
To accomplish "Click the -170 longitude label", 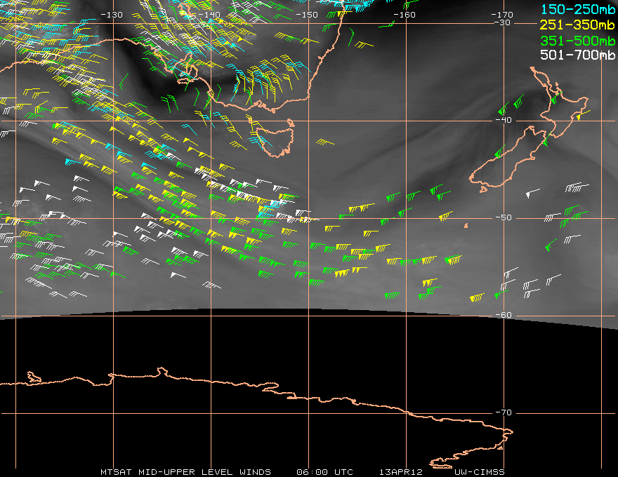I will point(502,15).
